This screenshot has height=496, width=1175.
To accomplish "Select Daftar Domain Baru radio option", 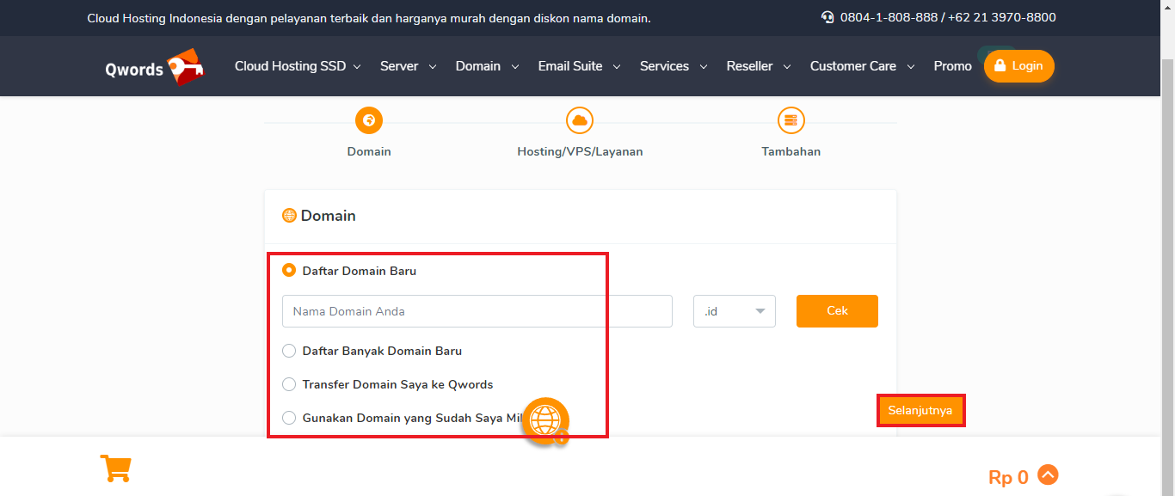I will pyautogui.click(x=290, y=271).
